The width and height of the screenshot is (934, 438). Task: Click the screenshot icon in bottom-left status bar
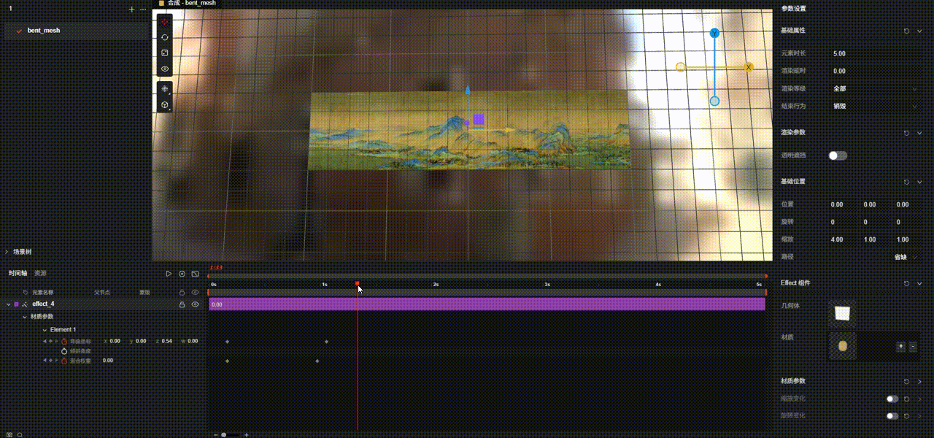tap(9, 434)
